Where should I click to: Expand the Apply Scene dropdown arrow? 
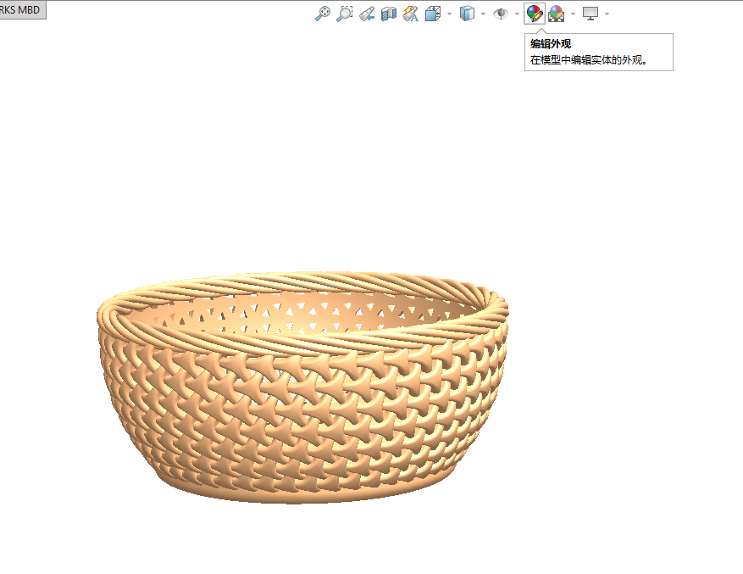573,14
